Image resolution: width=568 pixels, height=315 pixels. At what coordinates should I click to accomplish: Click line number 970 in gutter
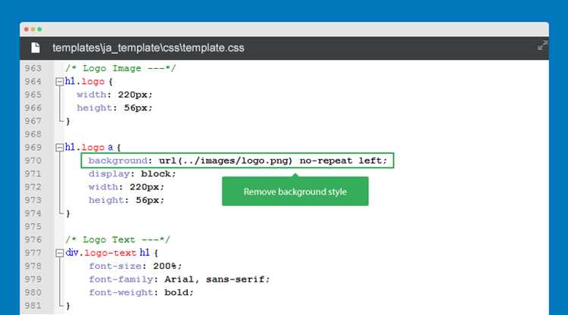33,161
